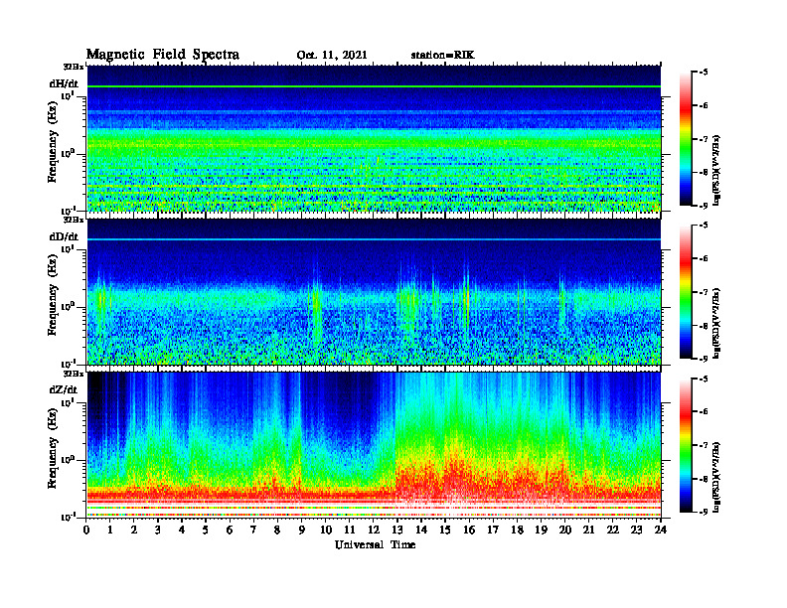Click hour tick label 4 on time axis
This screenshot has width=787, height=608.
coord(182,531)
